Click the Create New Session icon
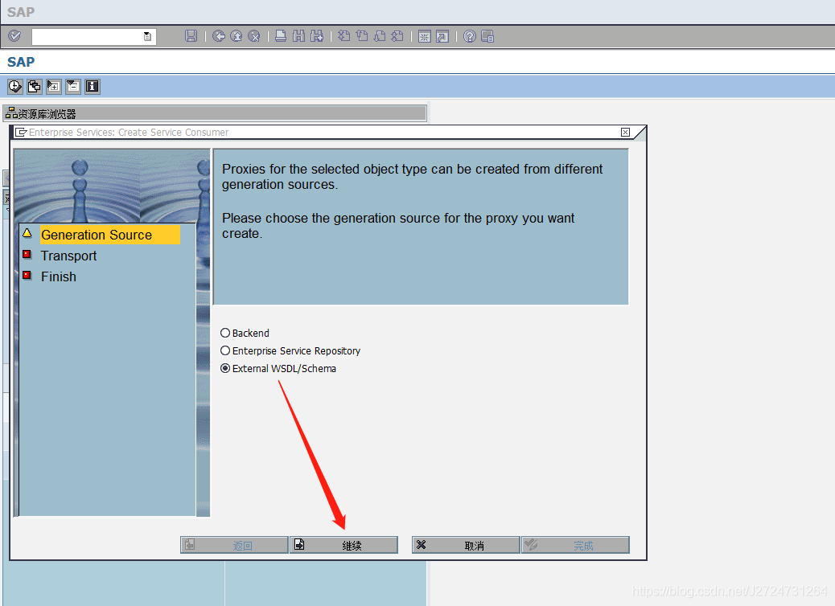835x606 pixels. (425, 36)
